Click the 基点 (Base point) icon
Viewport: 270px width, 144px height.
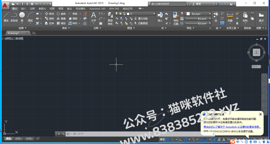click(x=261, y=17)
